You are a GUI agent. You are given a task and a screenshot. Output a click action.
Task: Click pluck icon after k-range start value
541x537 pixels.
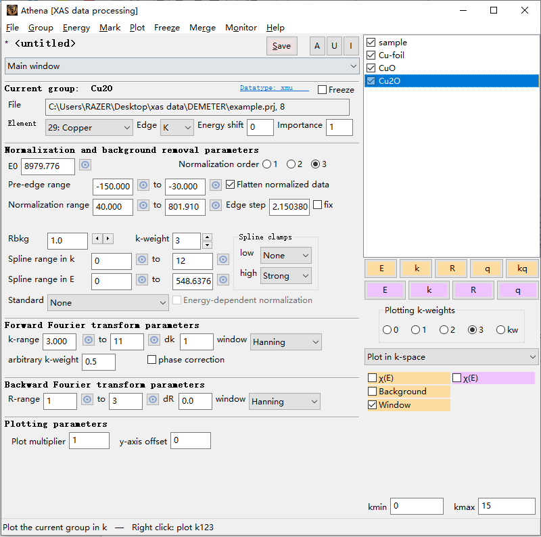(x=88, y=340)
